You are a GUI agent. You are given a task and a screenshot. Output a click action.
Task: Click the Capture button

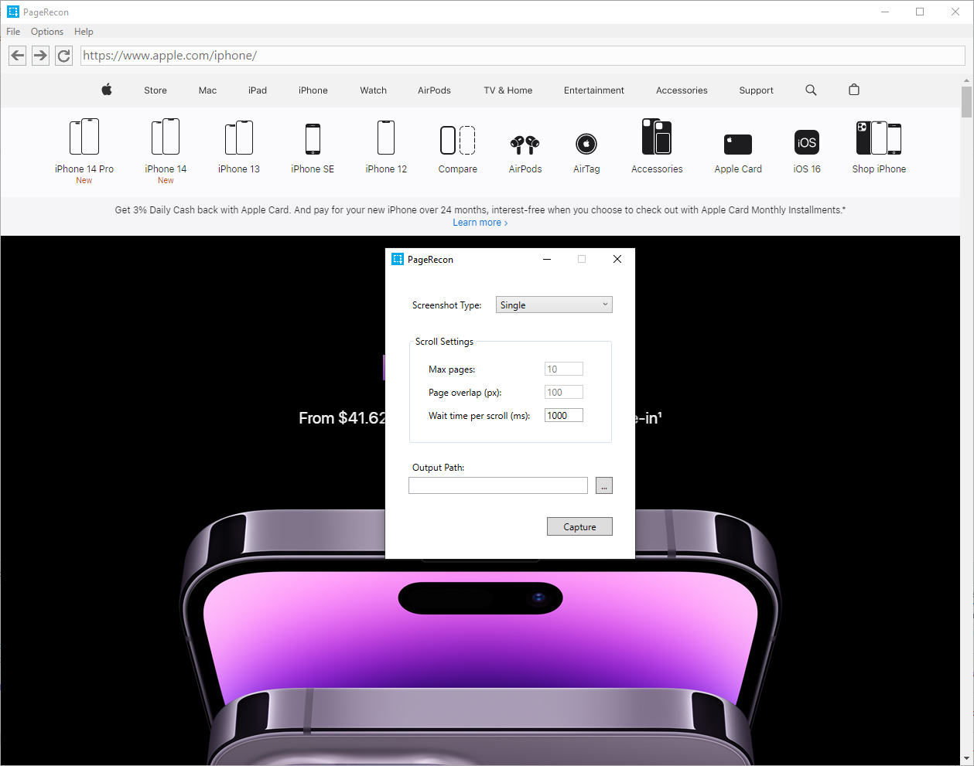click(579, 526)
